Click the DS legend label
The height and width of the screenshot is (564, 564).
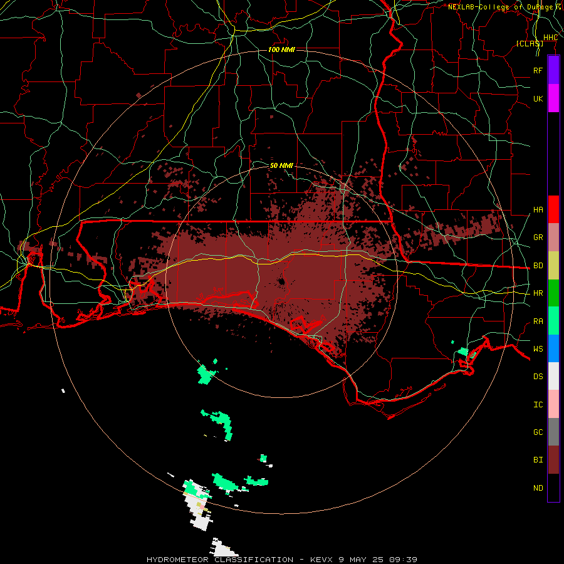coord(538,376)
